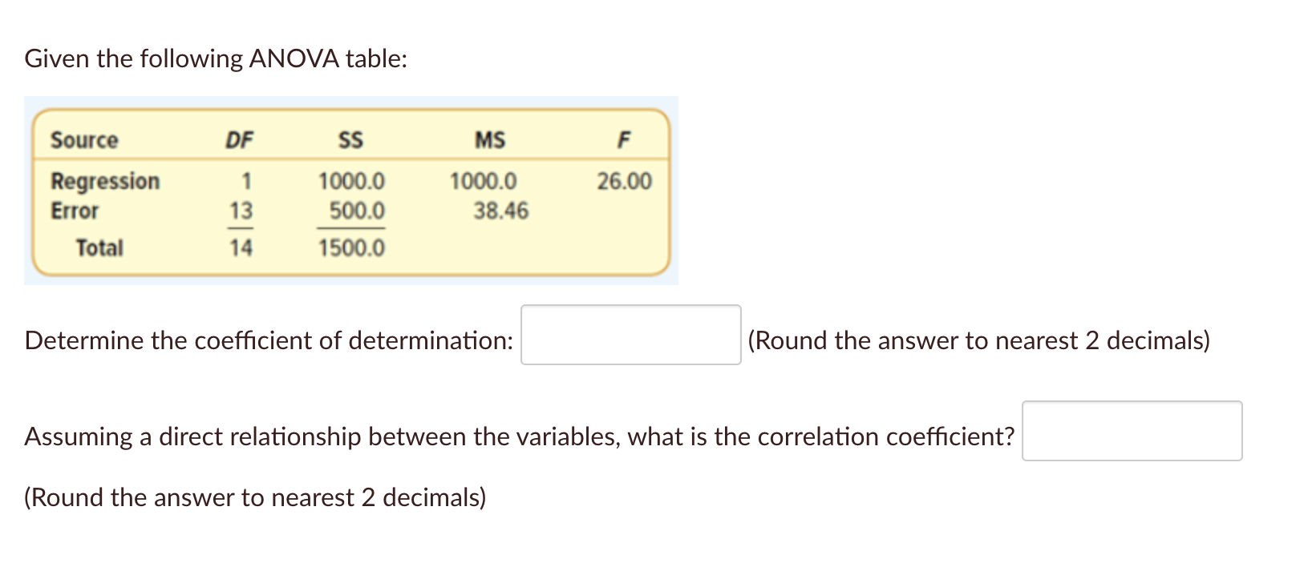The image size is (1304, 567).
Task: Click the total SS value 1500.0
Action: tap(350, 247)
